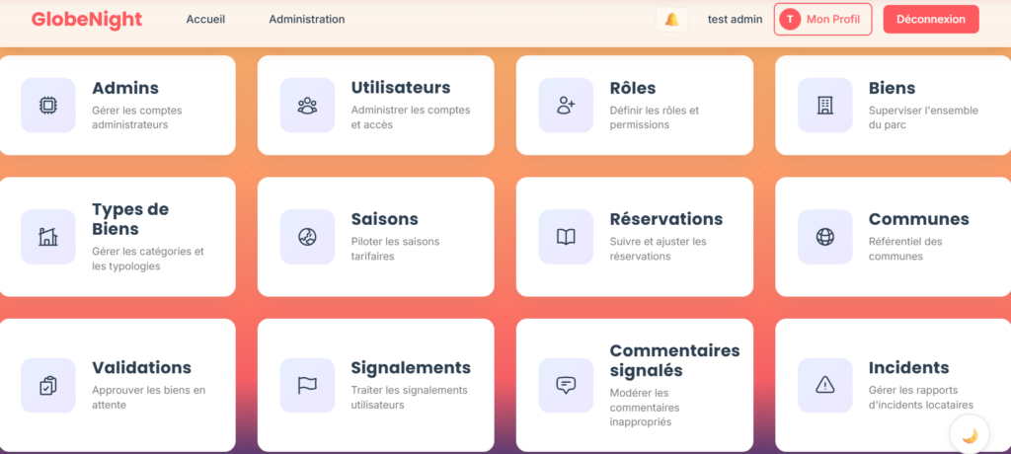Viewport: 1011px width, 454px height.
Task: Click the Biens building icon
Action: coord(824,106)
